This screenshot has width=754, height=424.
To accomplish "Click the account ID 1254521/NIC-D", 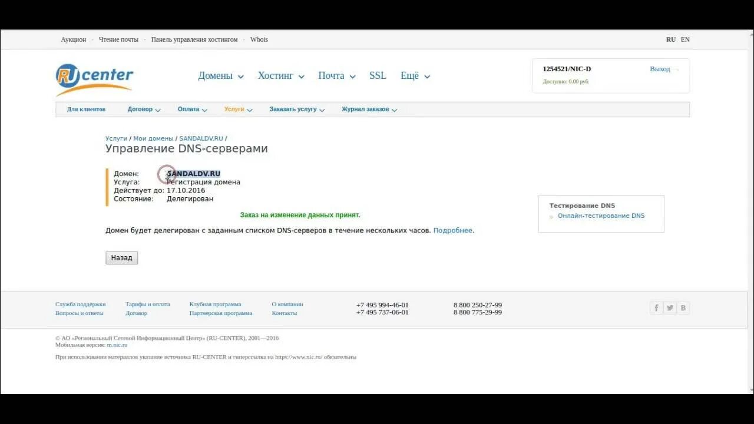I will tap(567, 69).
